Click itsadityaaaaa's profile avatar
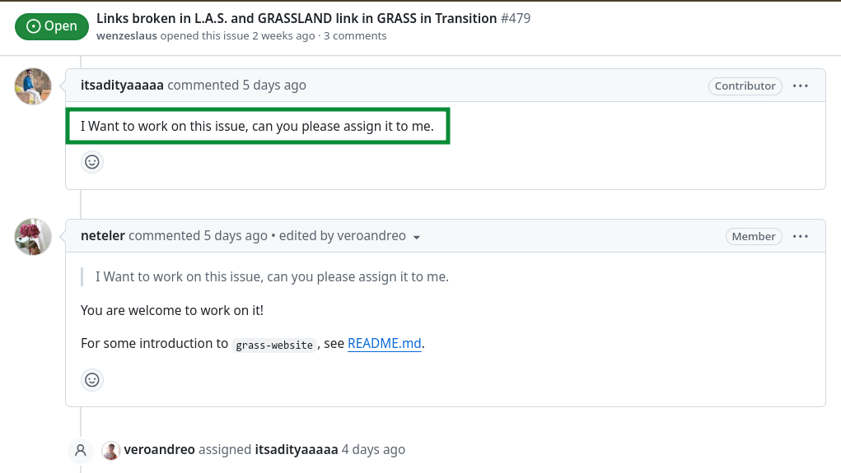Screen dimensions: 841x473 pyautogui.click(x=33, y=86)
